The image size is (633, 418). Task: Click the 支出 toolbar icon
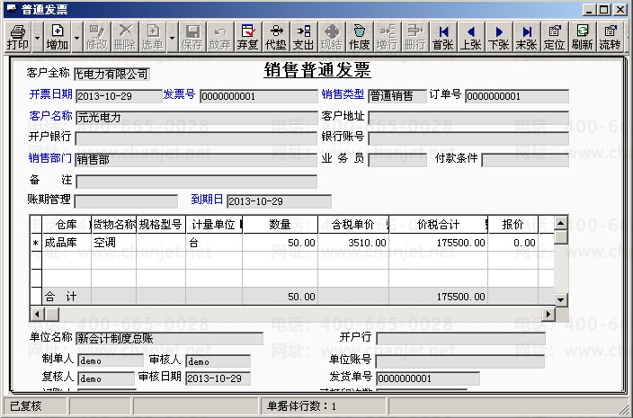(x=304, y=37)
